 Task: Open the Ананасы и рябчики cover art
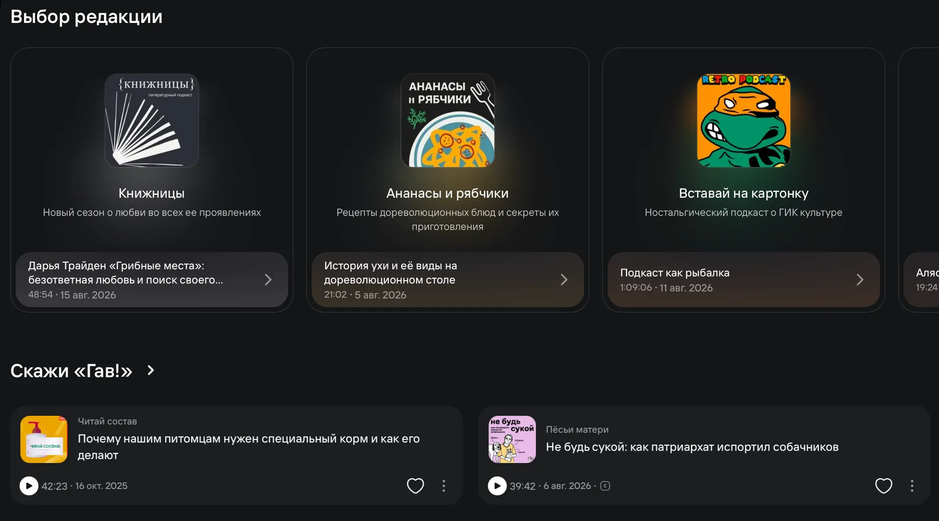click(x=447, y=120)
